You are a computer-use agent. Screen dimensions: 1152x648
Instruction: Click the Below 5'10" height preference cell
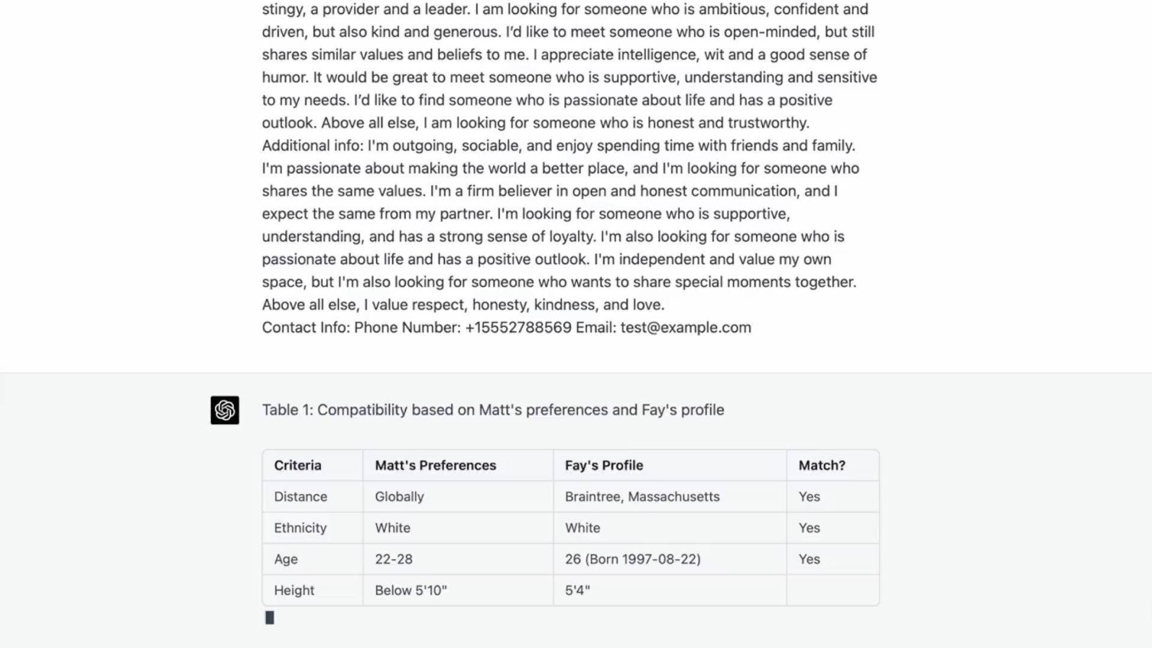click(411, 590)
